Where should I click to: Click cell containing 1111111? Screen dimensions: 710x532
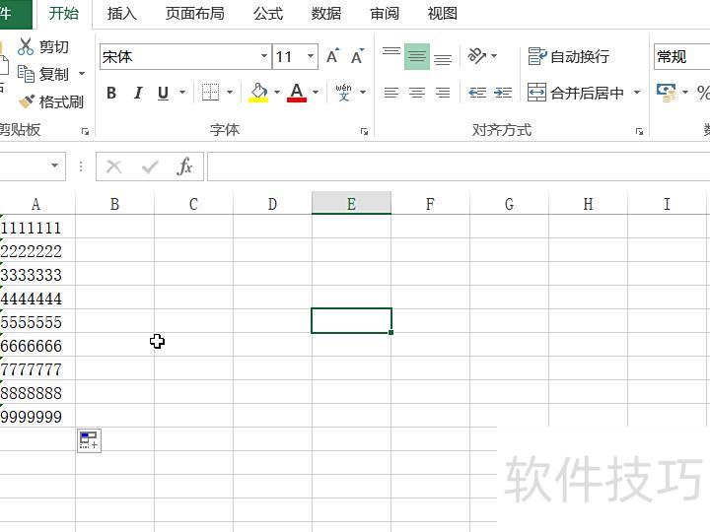point(37,228)
